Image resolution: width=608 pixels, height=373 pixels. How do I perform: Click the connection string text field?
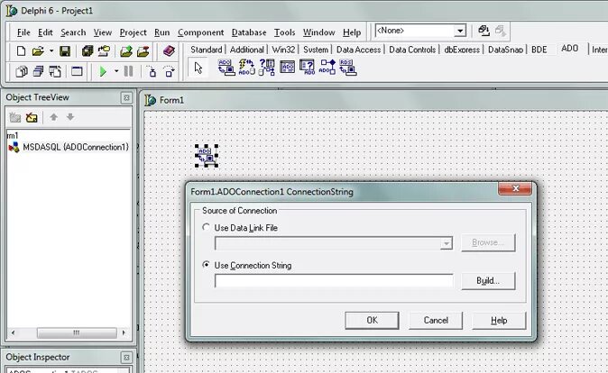[x=334, y=281]
